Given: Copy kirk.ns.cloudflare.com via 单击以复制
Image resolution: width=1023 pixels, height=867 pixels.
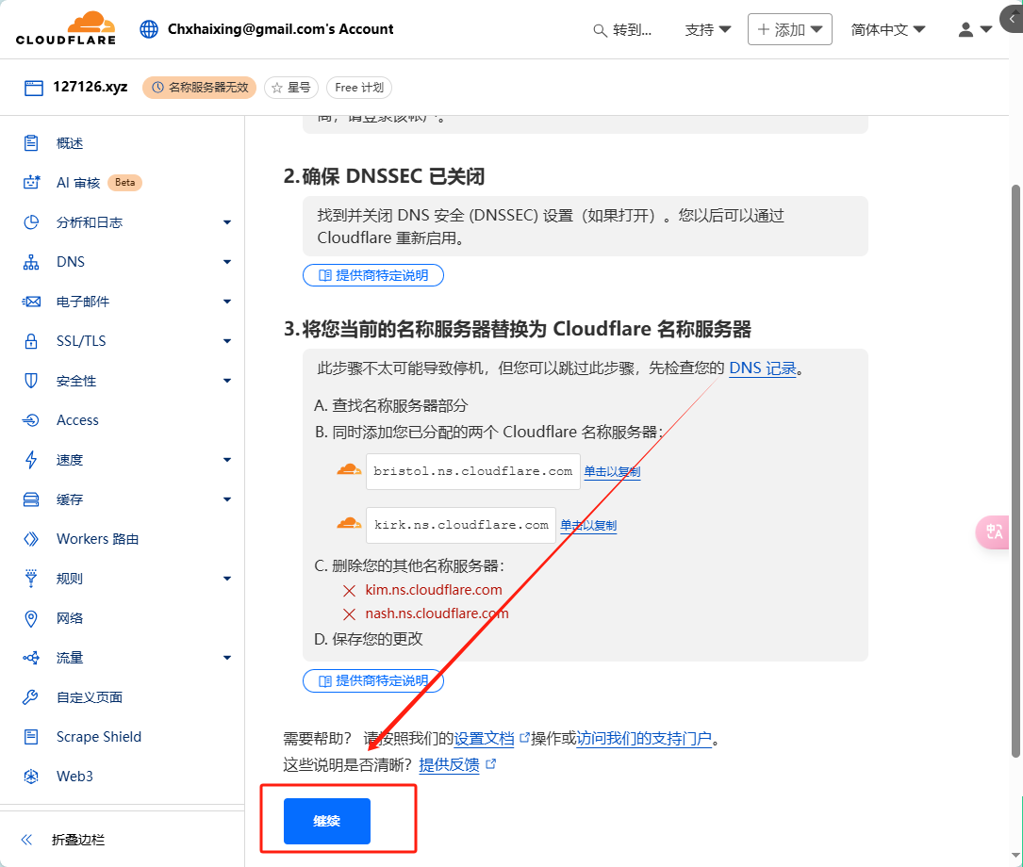Looking at the screenshot, I should click(x=588, y=526).
